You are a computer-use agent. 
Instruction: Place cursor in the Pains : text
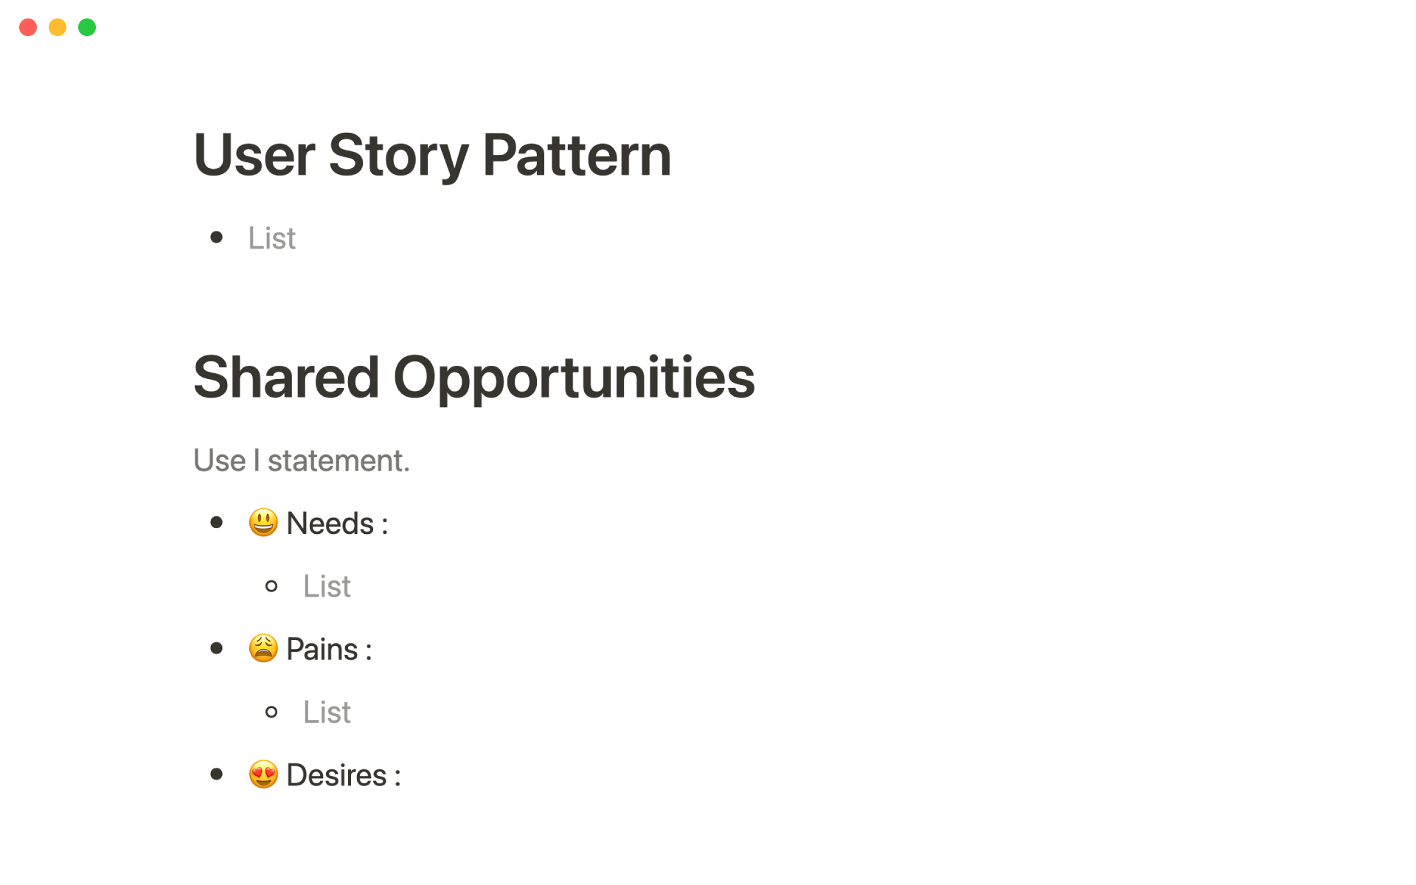329,650
